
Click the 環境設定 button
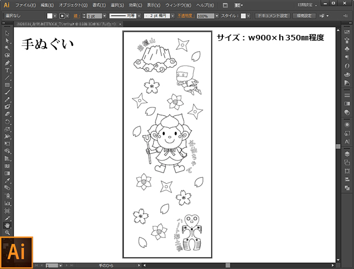coord(304,16)
